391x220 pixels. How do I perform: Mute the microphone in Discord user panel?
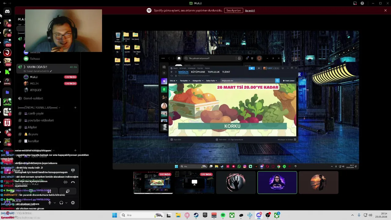[50, 203]
